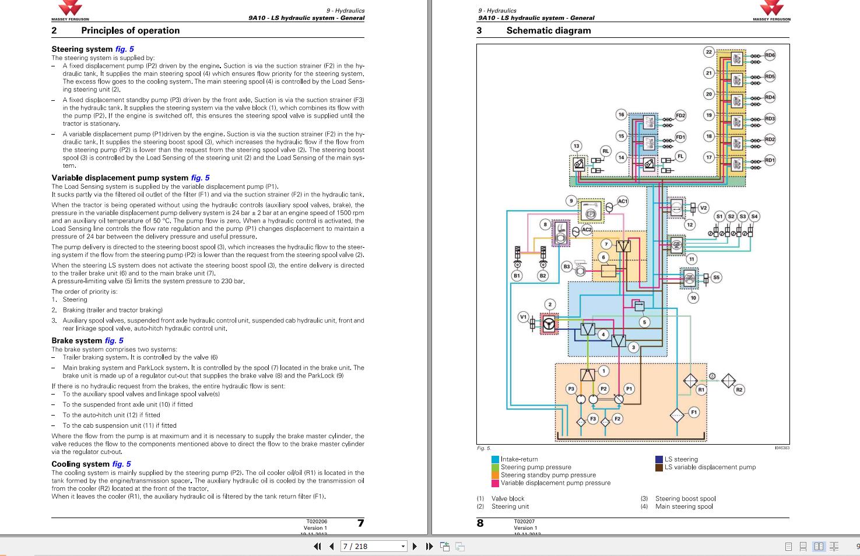Click the cyan Intake-return legend swatch
The height and width of the screenshot is (556, 860).
[496, 459]
